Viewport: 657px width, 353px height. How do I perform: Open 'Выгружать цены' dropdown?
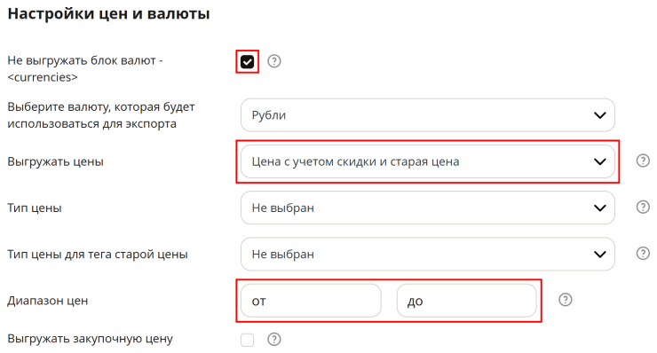coord(427,161)
